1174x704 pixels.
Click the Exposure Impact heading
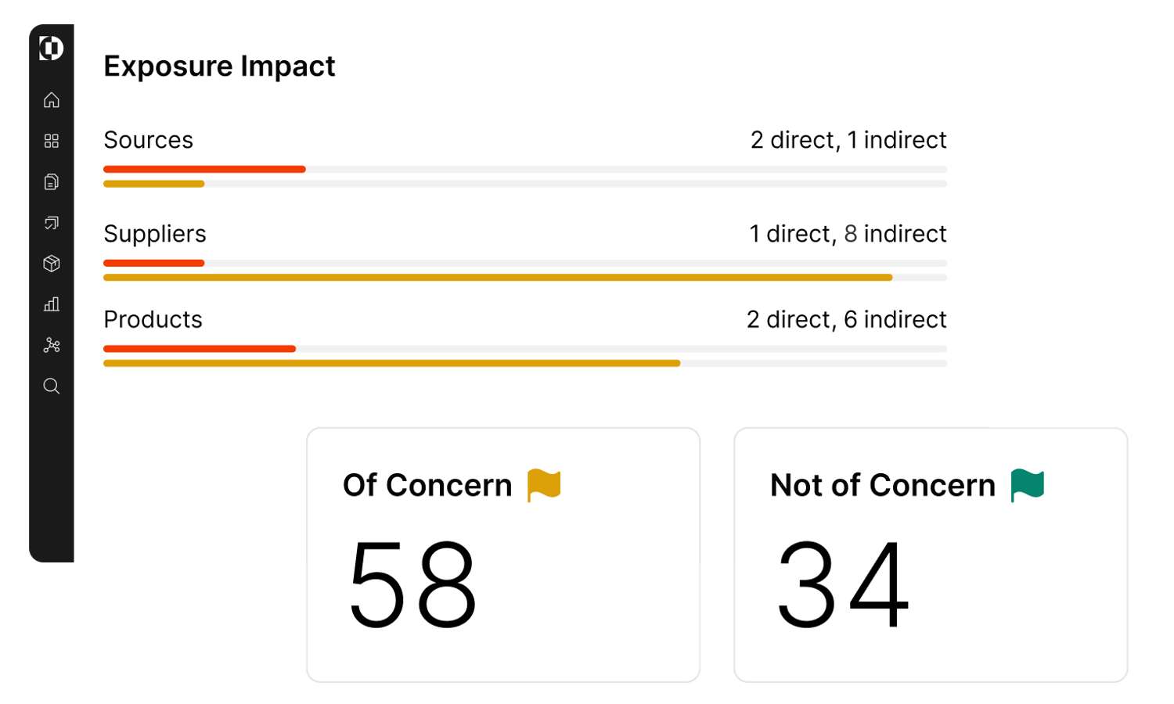tap(220, 66)
